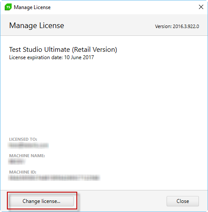Click the Manage License title bar text
208x212 pixels.
tap(32, 7)
